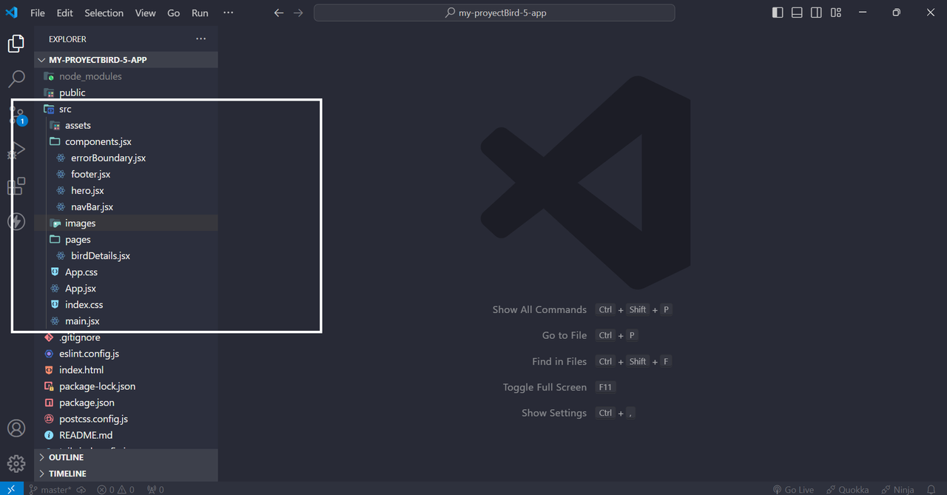Open the Extensions view
Image resolution: width=947 pixels, height=495 pixels.
tap(16, 186)
